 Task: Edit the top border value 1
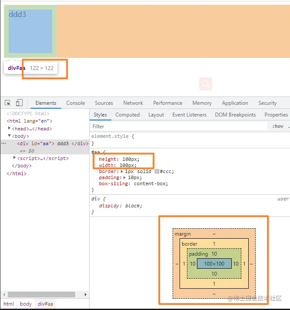pyautogui.click(x=214, y=244)
